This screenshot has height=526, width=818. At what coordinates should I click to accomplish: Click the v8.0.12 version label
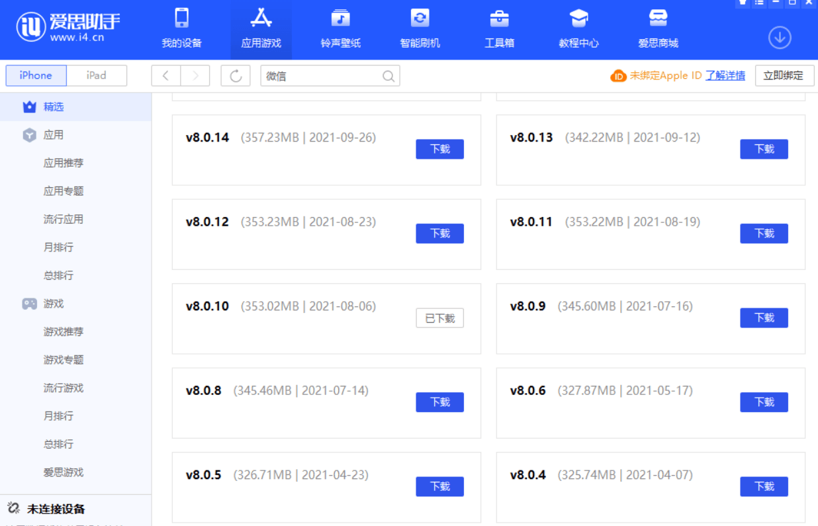[x=207, y=222]
